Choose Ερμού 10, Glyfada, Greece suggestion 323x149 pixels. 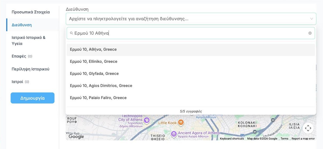(x=191, y=74)
